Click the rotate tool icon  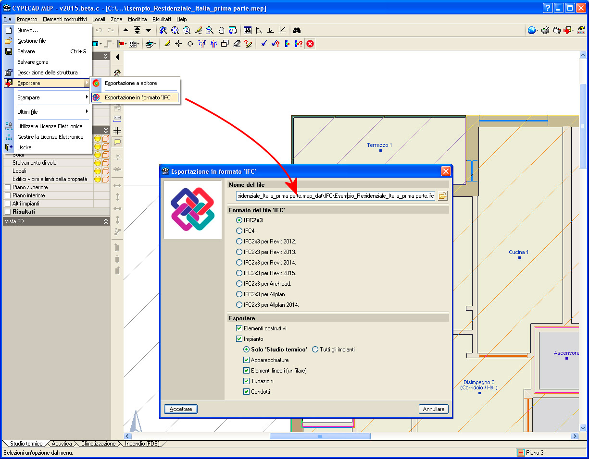pyautogui.click(x=190, y=44)
